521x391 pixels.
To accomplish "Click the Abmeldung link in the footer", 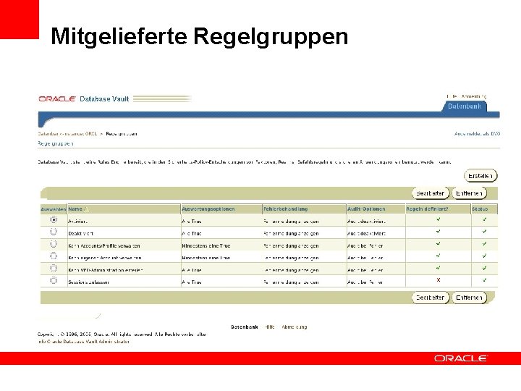I will pyautogui.click(x=294, y=327).
